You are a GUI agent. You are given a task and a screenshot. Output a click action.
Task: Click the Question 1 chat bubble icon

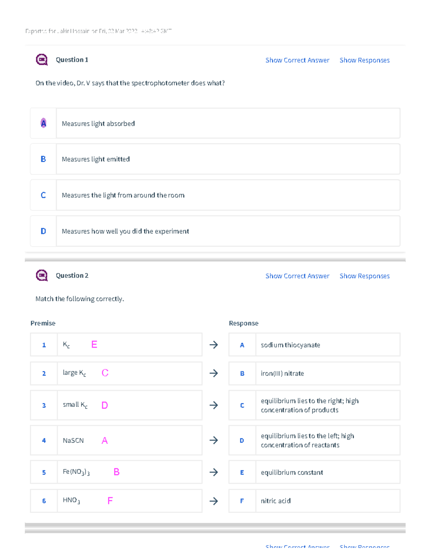(x=42, y=60)
